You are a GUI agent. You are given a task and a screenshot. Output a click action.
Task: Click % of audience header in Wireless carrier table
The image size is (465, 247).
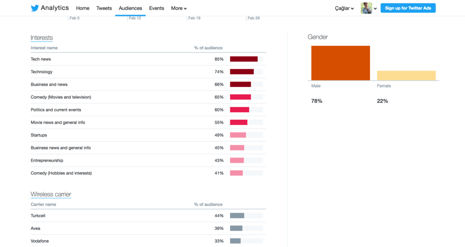pyautogui.click(x=208, y=204)
